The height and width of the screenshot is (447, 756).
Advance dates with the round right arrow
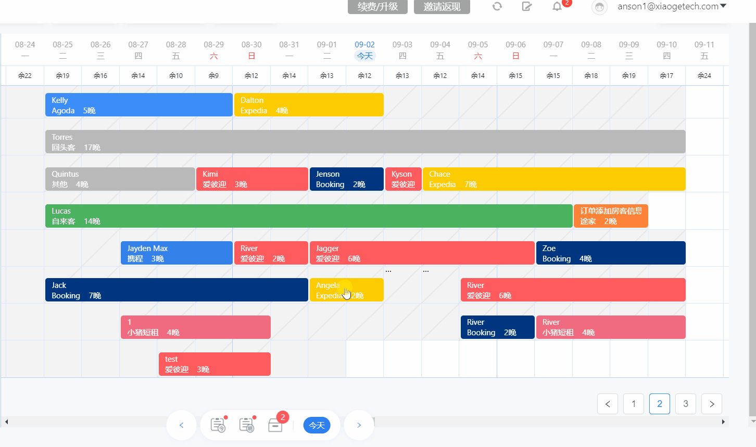coord(359,425)
